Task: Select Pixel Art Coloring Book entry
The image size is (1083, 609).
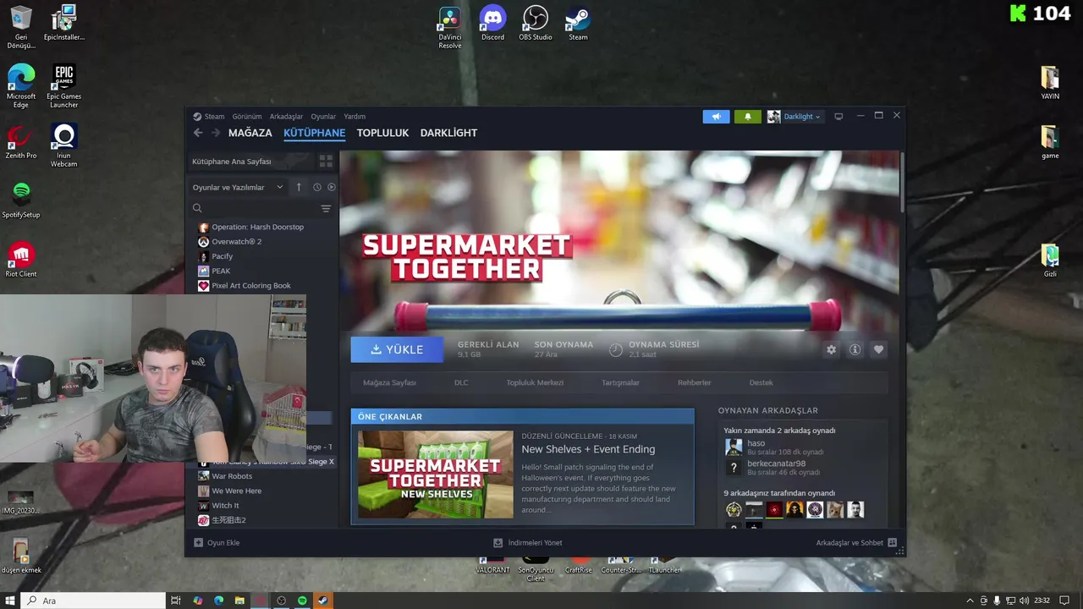Action: (x=250, y=286)
